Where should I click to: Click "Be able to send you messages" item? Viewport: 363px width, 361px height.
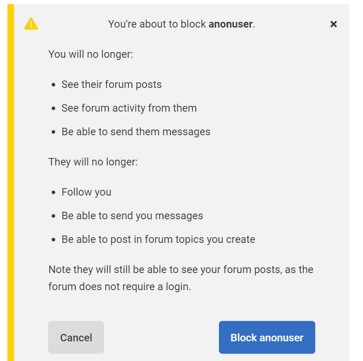[132, 216]
